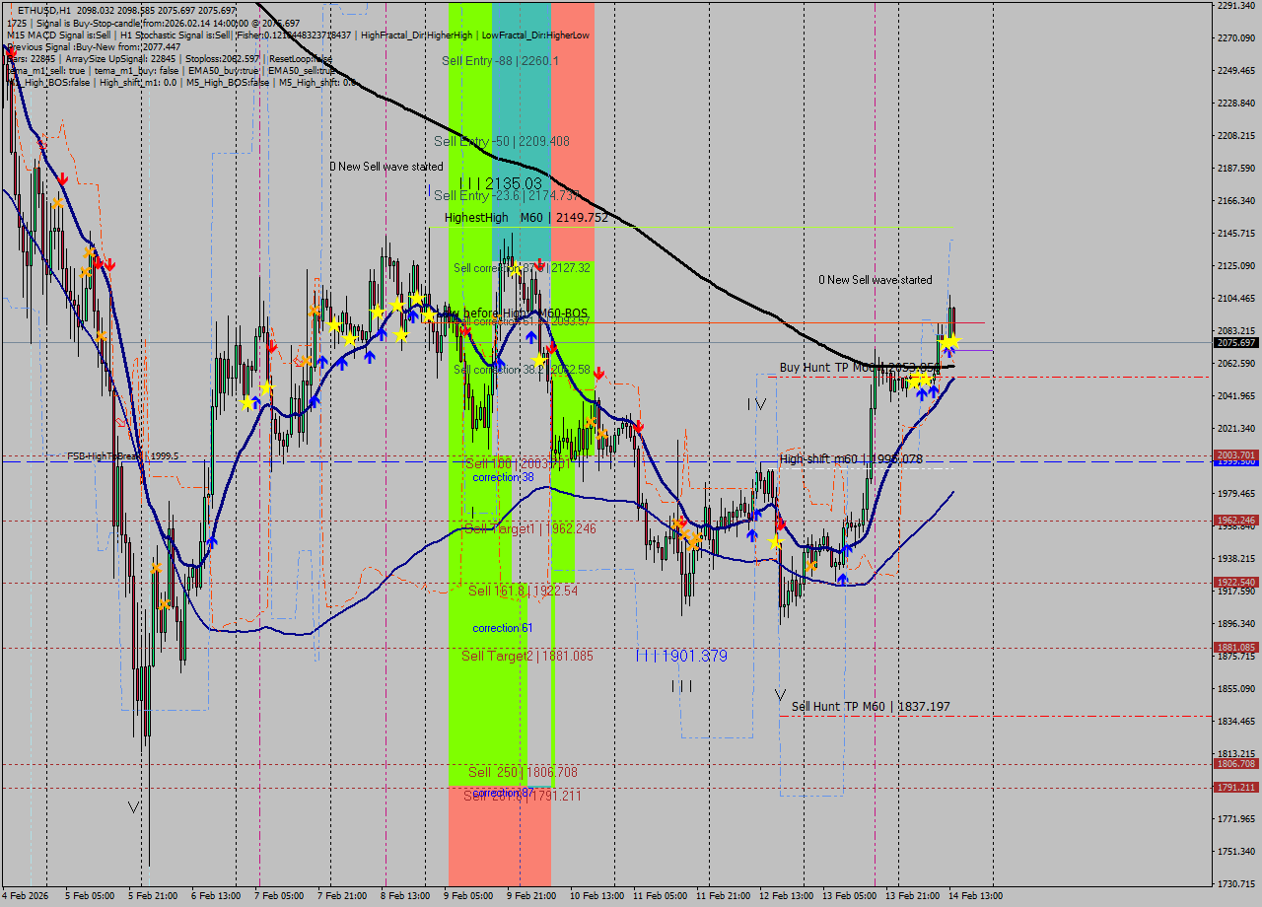Click the 0 New Sell wave started text
The image size is (1262, 907).
(385, 167)
